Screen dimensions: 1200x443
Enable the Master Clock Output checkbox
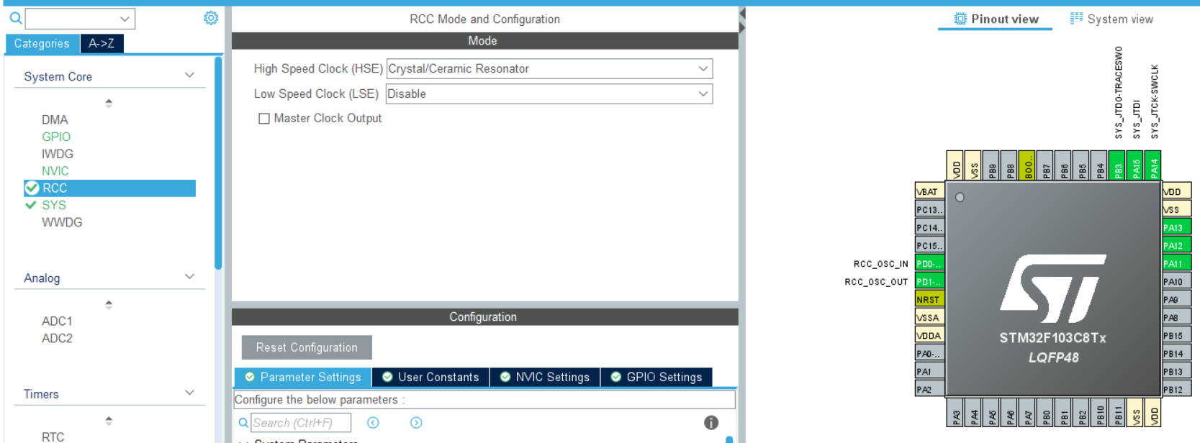coord(264,119)
